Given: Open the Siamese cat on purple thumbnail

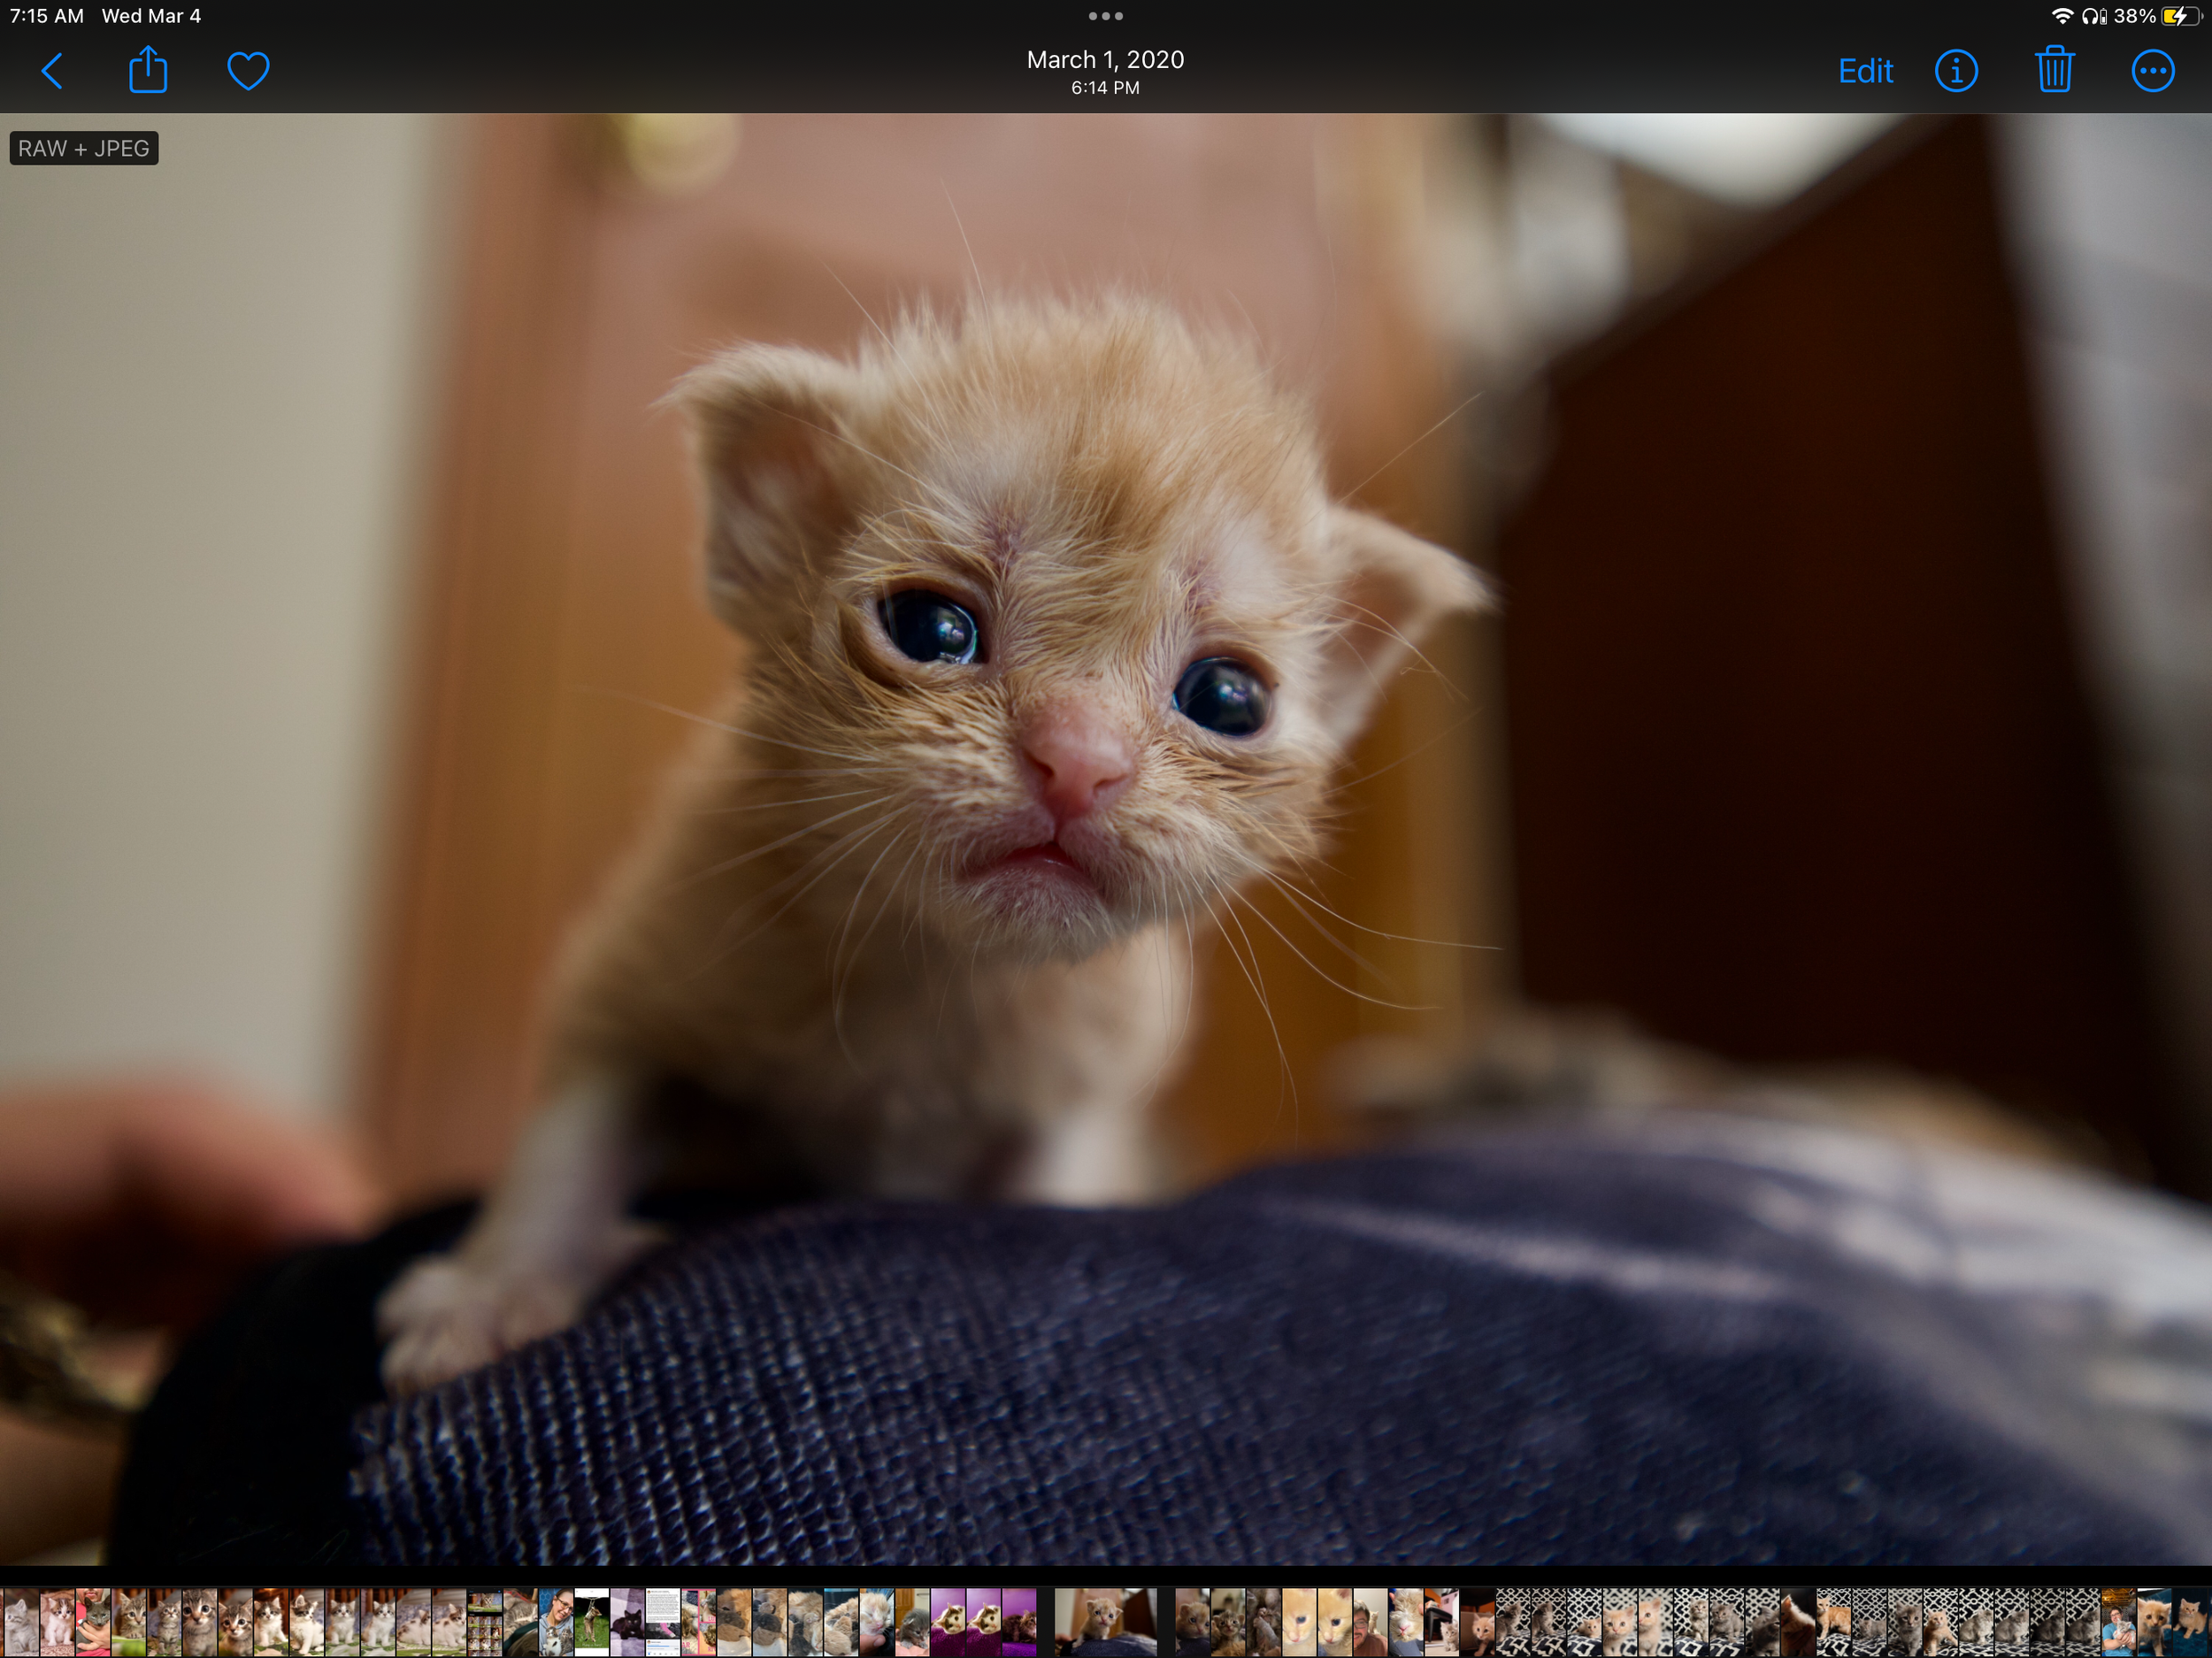Looking at the screenshot, I should click(949, 1622).
